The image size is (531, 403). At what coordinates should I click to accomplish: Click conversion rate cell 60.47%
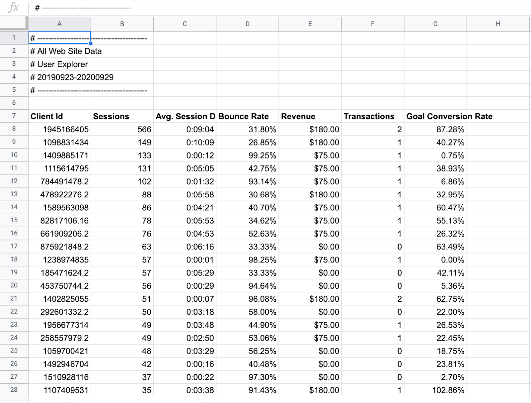[x=435, y=208]
